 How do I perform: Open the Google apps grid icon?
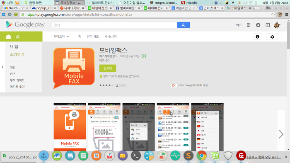(x=249, y=25)
